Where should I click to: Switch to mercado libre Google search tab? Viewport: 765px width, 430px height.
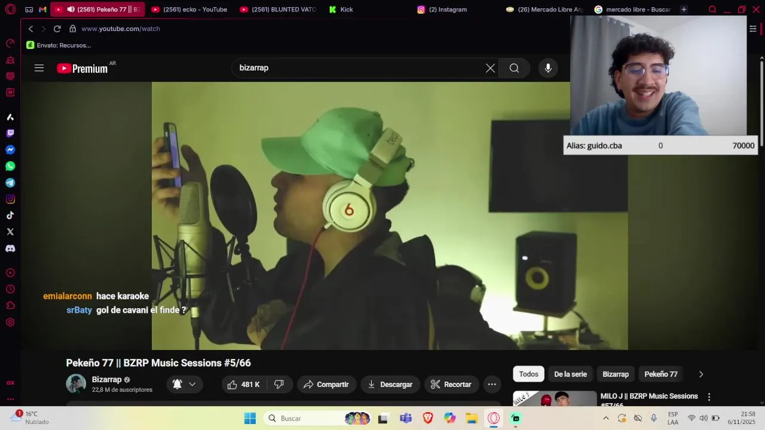(632, 10)
